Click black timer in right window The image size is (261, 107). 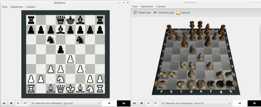coord(254,103)
